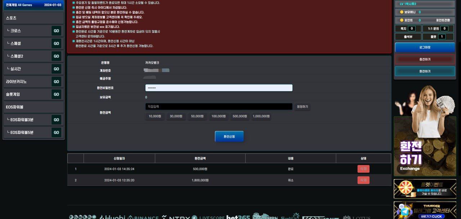The width and height of the screenshot is (461, 219).
Task: Focus the 환전비밀번호 password field
Action: [x=219, y=88]
